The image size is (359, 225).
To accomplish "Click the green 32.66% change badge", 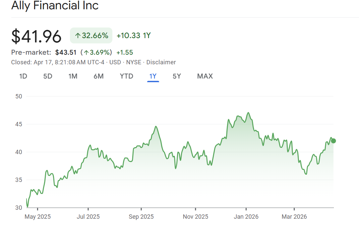I will pos(91,36).
